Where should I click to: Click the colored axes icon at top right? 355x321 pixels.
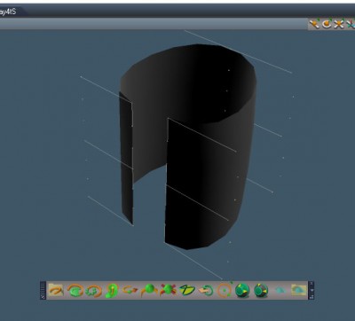[x=351, y=24]
